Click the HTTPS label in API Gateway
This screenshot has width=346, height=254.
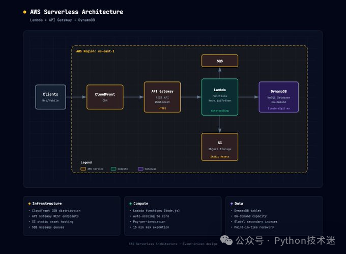pyautogui.click(x=162, y=108)
